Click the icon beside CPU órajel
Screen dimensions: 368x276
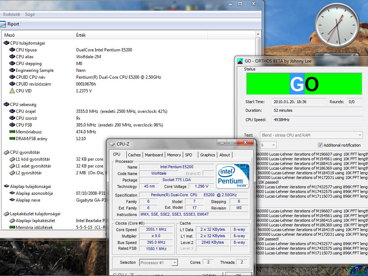12,111
